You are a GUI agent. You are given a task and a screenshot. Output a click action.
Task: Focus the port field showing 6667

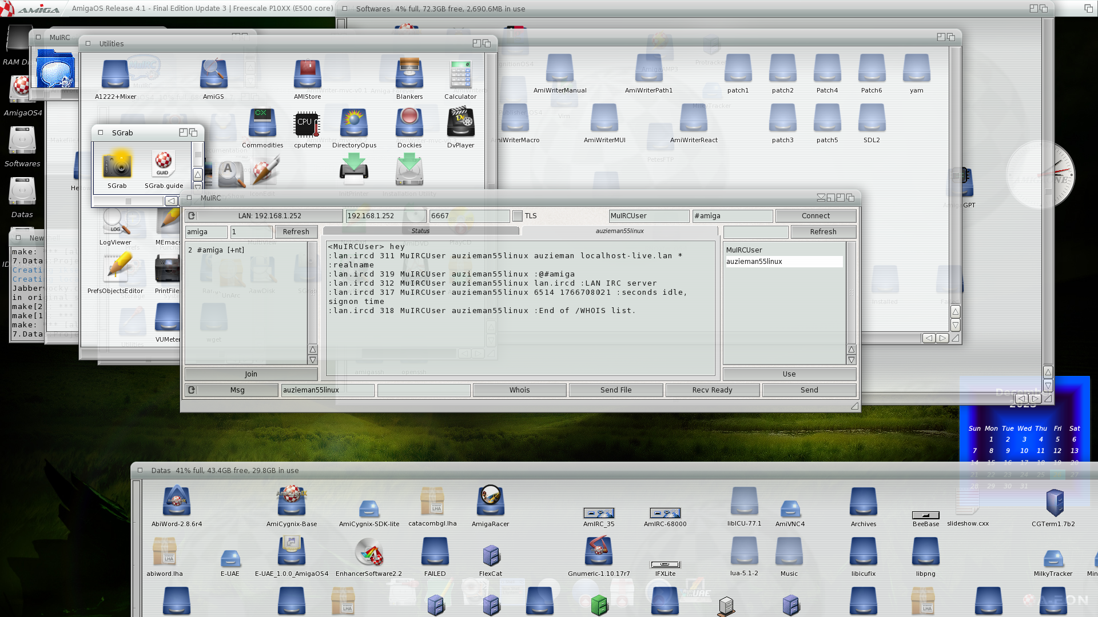click(470, 216)
